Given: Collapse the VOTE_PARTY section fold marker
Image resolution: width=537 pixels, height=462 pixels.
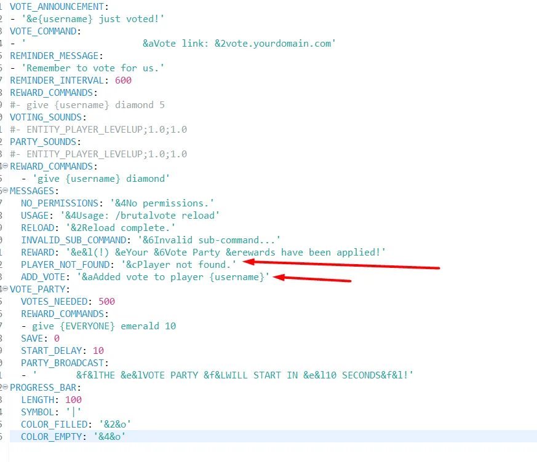Looking at the screenshot, I should (5, 289).
